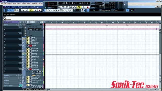Open the Locate dropdown in marker track
Image resolution: width=162 pixels, height=91 pixels.
point(31,29)
